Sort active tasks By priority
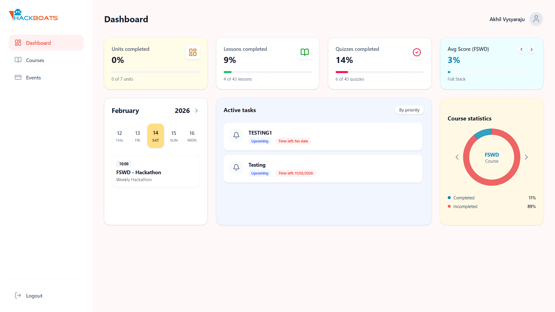Viewport: 555px width, 312px height. (x=409, y=110)
